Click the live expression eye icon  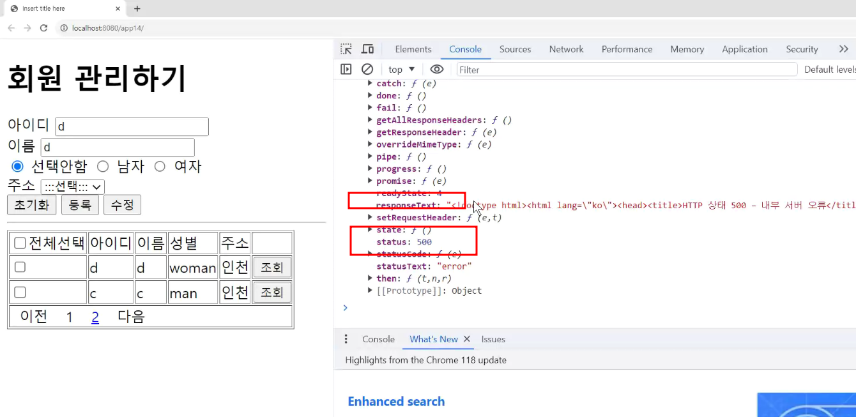tap(437, 69)
